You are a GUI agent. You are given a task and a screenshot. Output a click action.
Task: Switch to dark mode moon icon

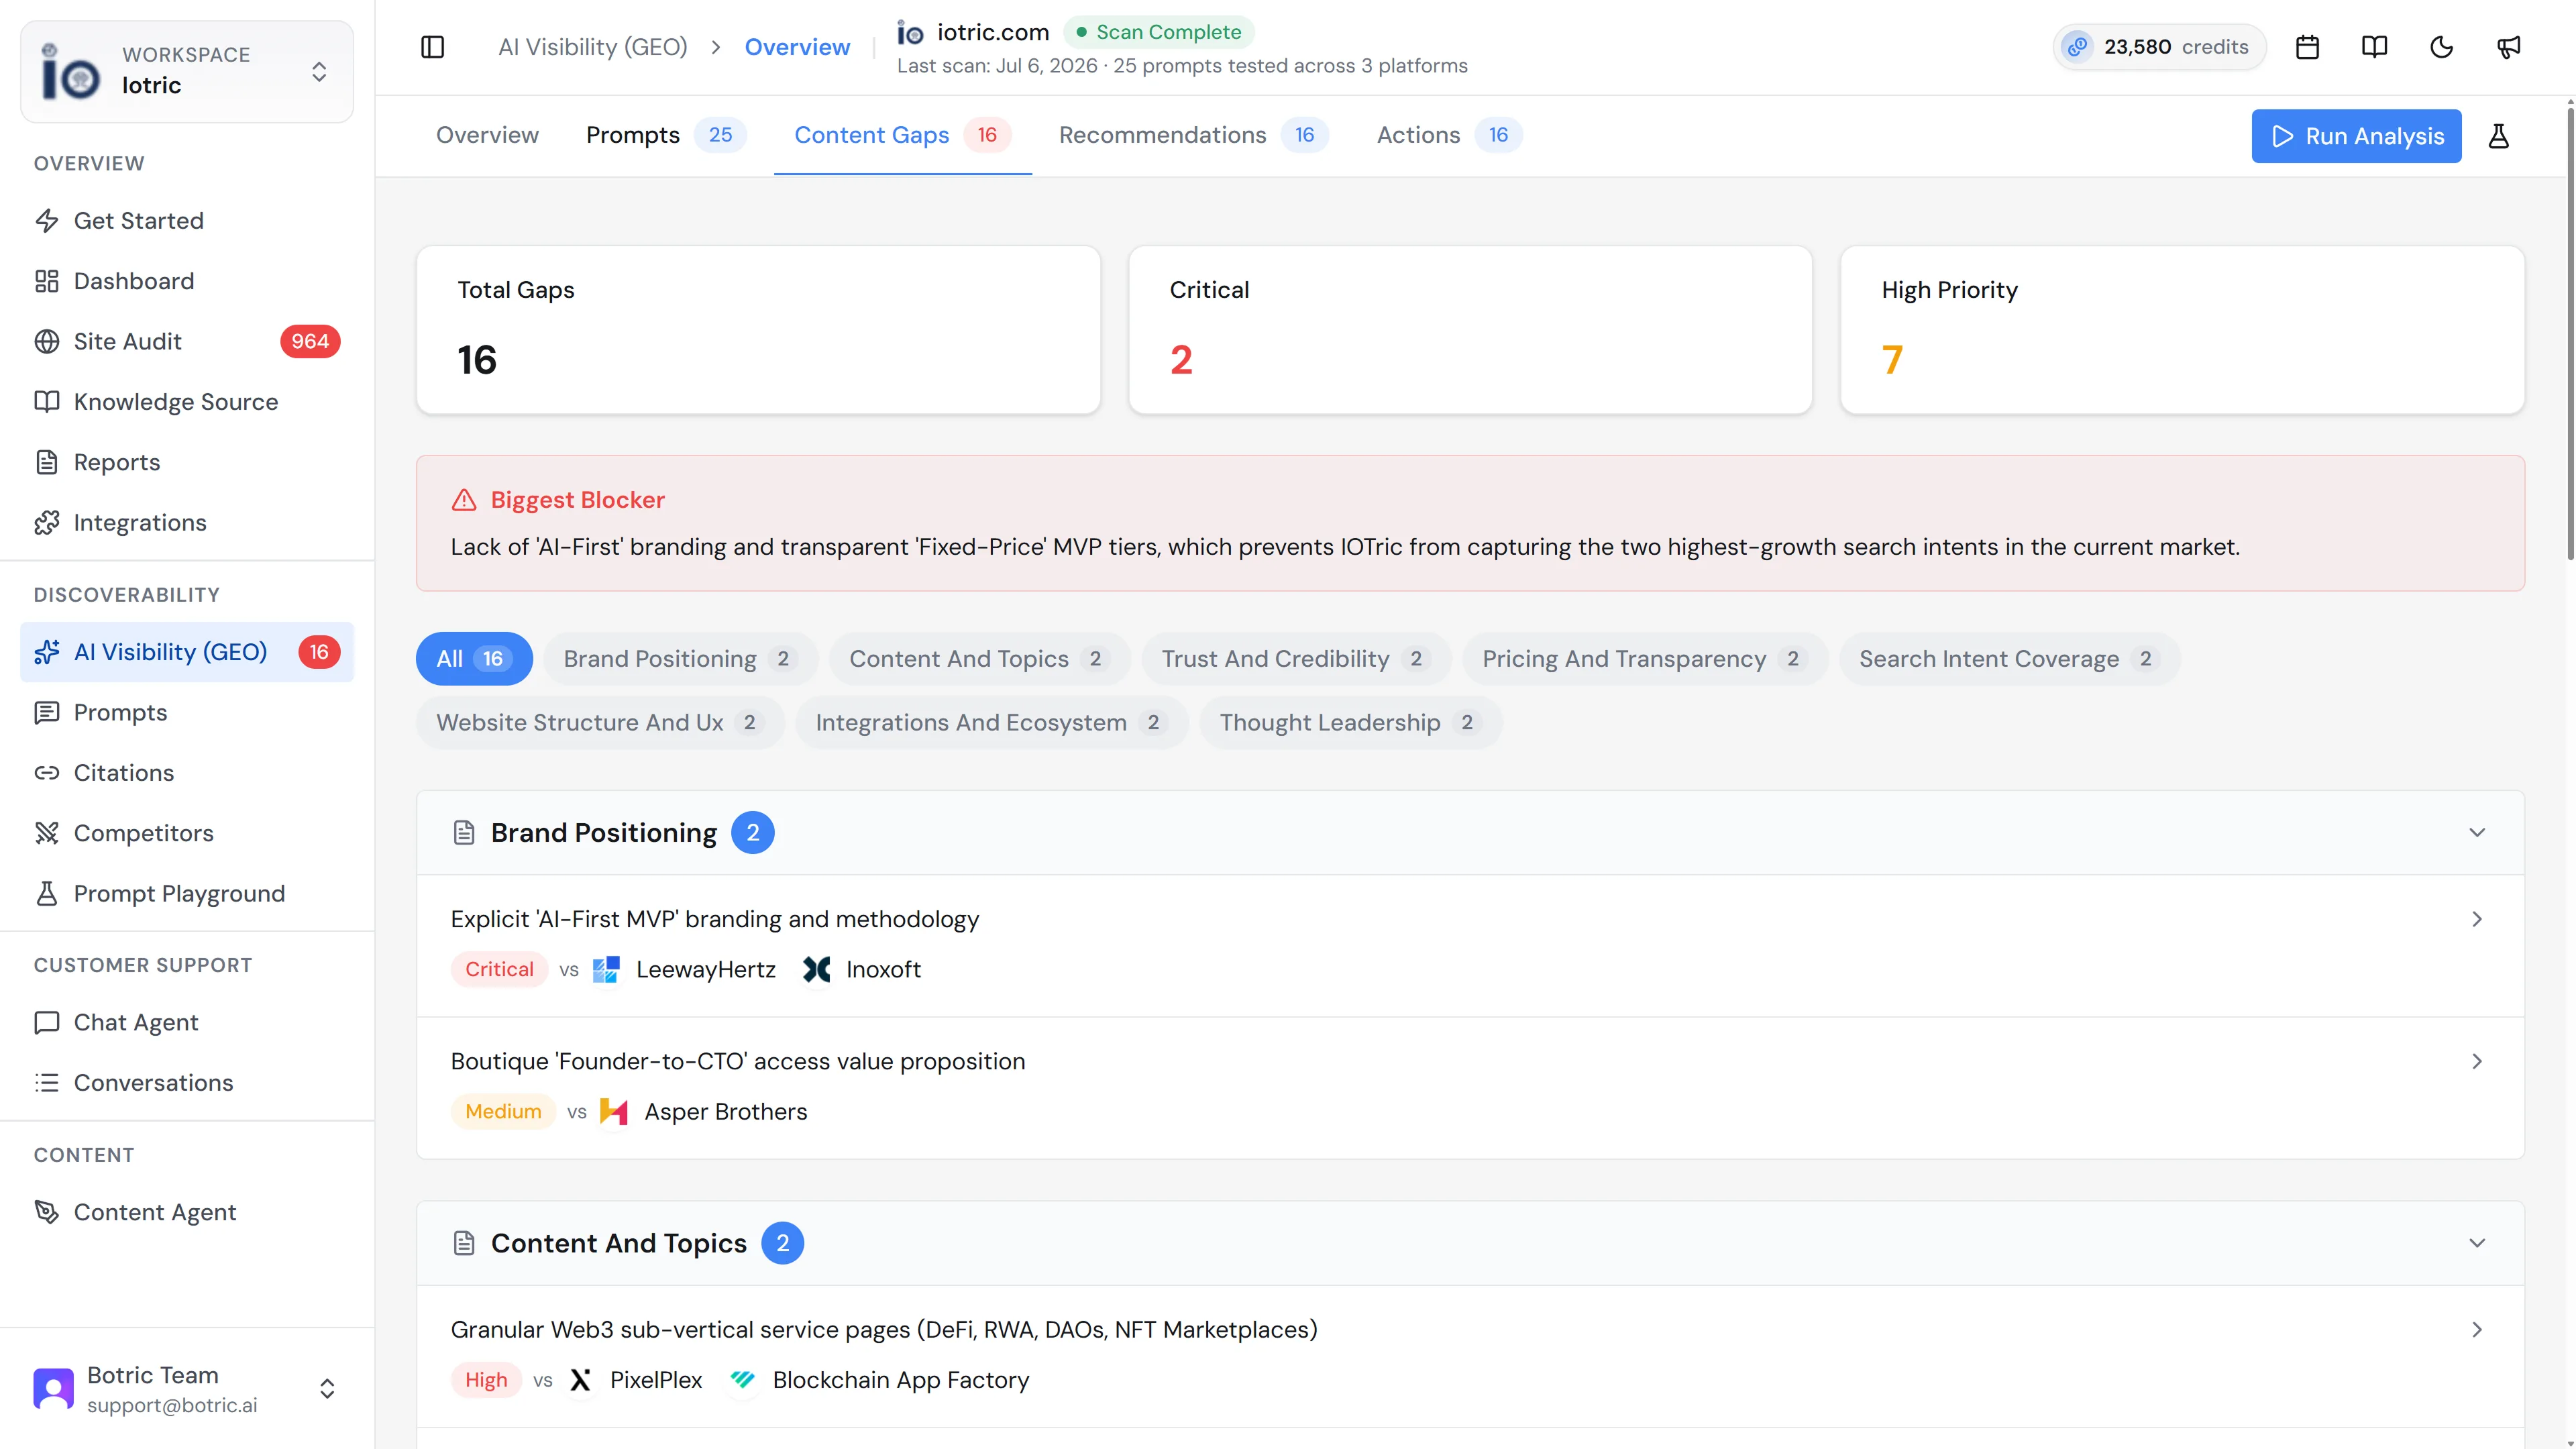tap(2441, 47)
